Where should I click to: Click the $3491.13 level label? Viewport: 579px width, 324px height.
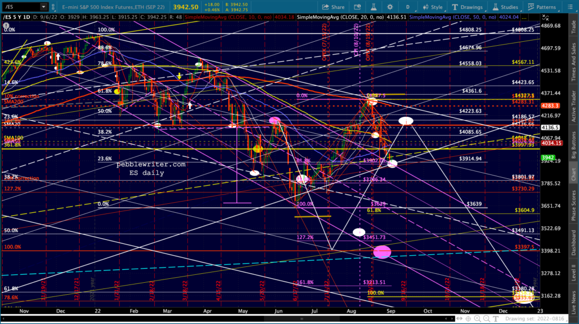pyautogui.click(x=523, y=230)
